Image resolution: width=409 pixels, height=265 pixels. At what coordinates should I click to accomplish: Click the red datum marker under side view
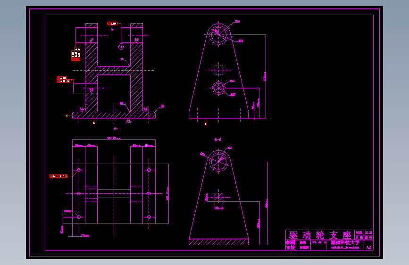tap(206, 124)
